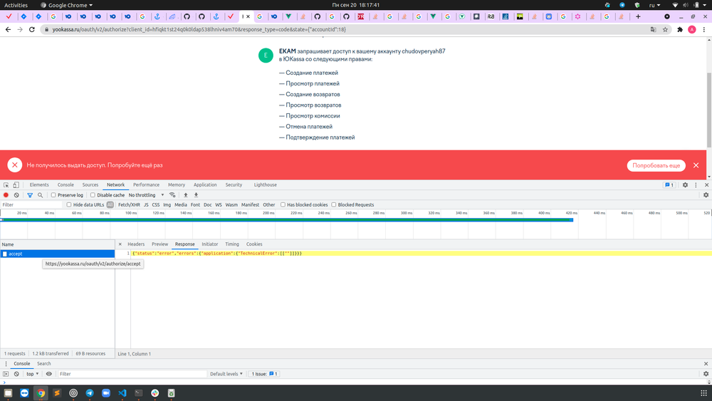Check Hide data URLs

[x=69, y=205]
